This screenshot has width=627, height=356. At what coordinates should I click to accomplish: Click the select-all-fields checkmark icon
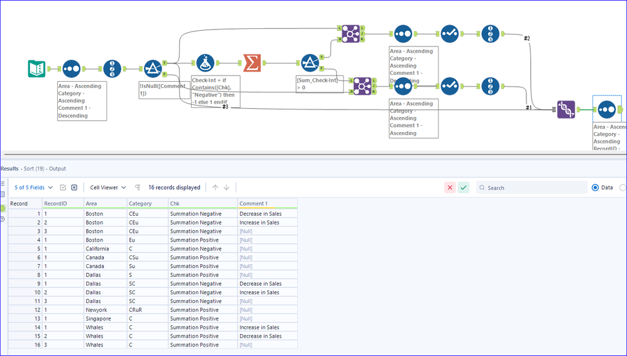click(63, 187)
